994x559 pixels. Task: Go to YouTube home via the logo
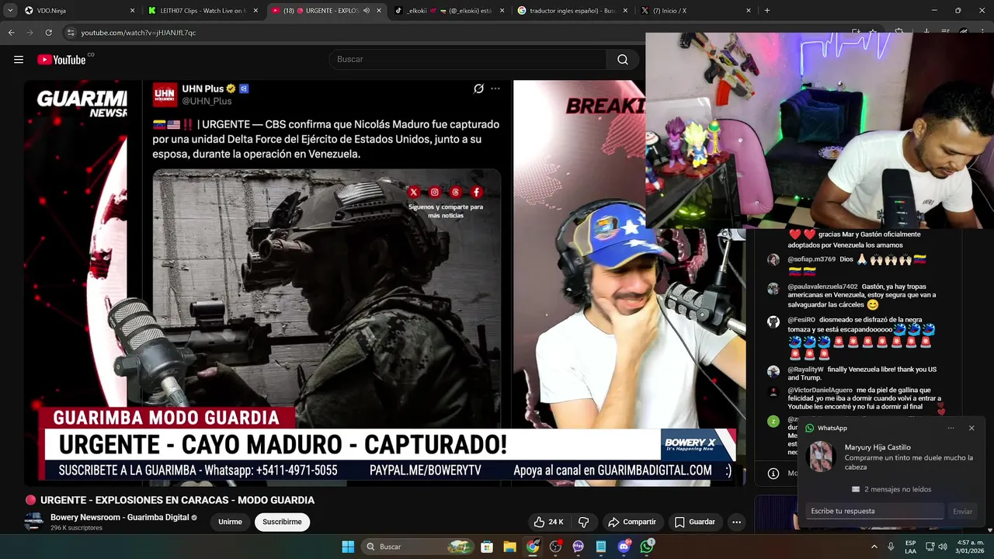pos(61,60)
